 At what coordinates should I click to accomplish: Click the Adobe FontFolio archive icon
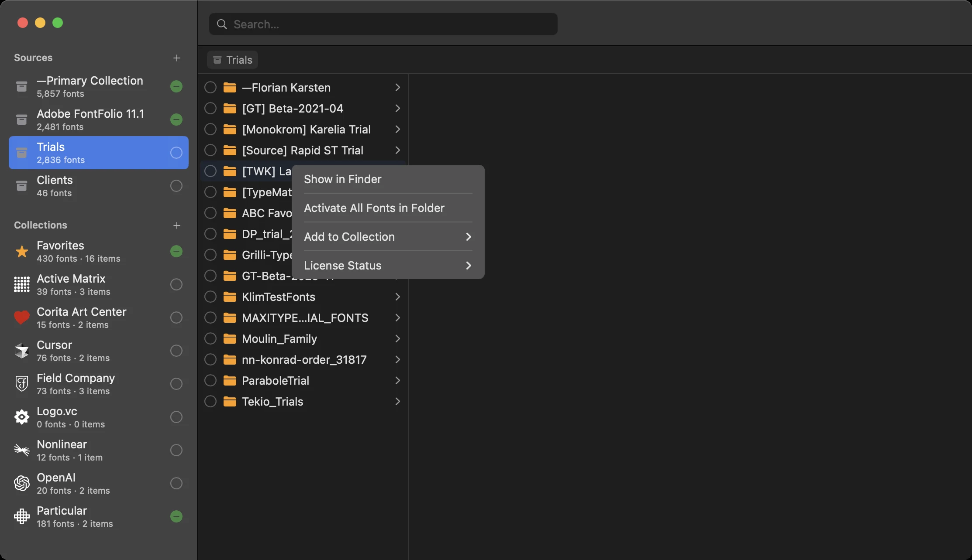click(x=21, y=120)
